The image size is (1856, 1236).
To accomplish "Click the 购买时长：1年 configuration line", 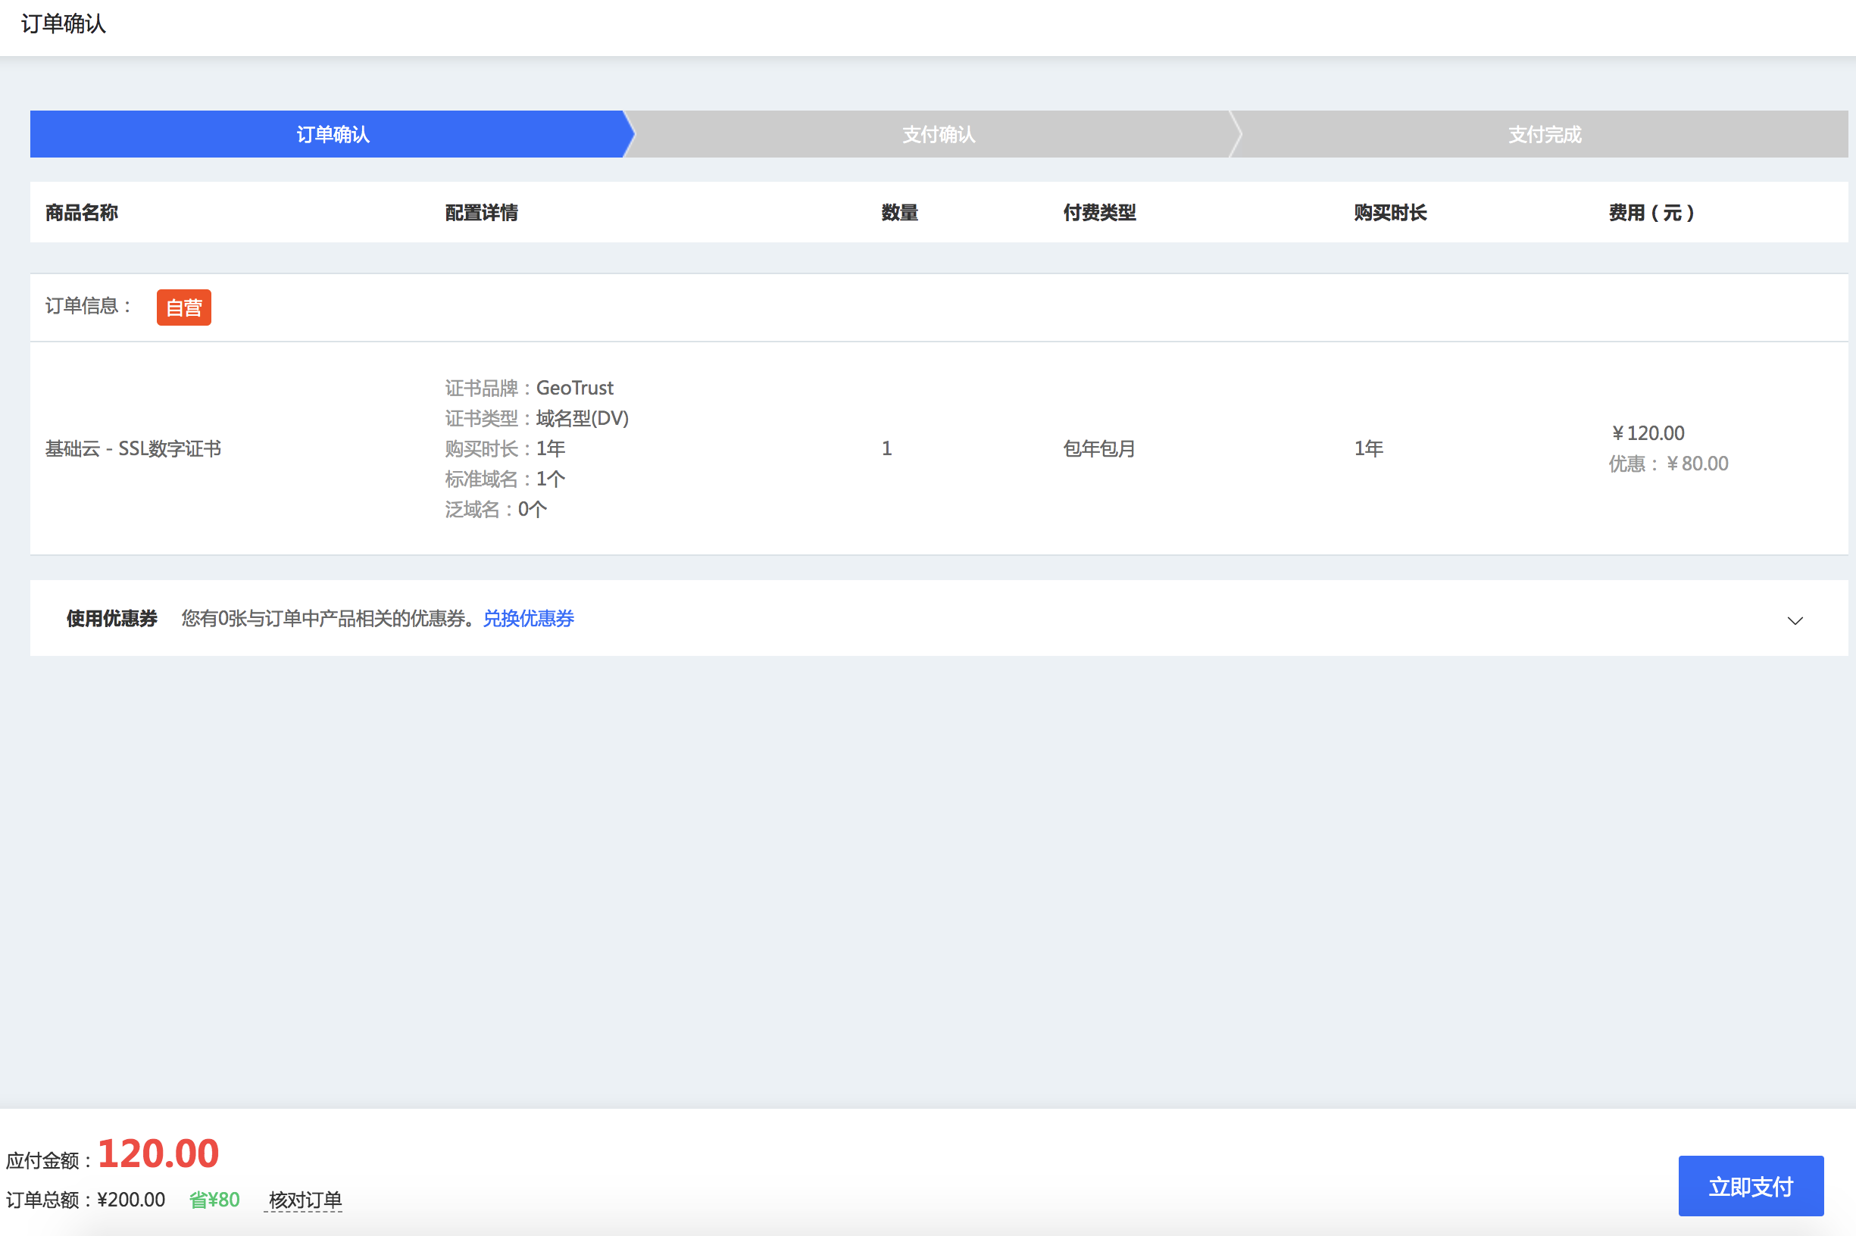I will tap(505, 448).
